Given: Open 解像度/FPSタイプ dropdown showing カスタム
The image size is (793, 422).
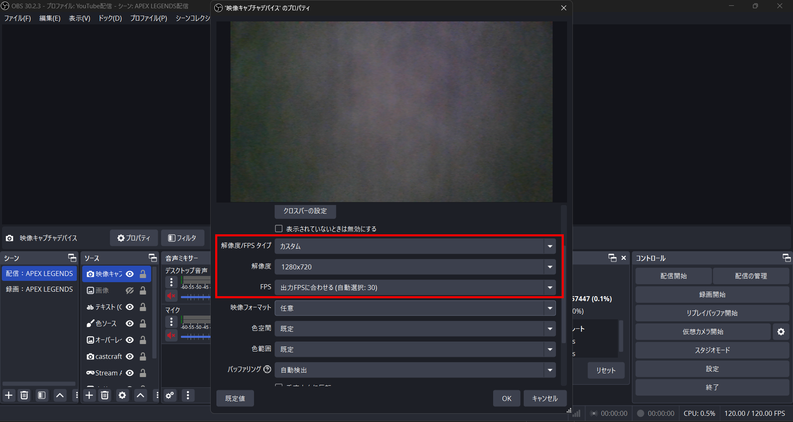Looking at the screenshot, I should (415, 246).
